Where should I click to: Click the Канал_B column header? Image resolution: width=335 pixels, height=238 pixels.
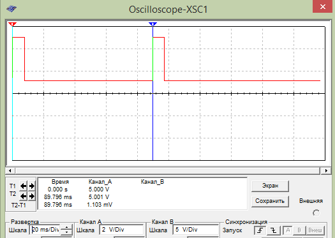(x=153, y=182)
